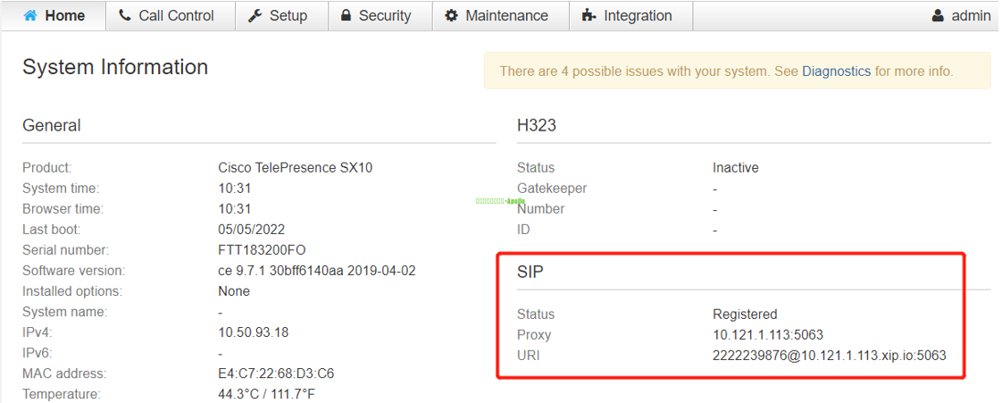Click the Setup wrench icon
The height and width of the screenshot is (403, 1002).
[x=255, y=15]
